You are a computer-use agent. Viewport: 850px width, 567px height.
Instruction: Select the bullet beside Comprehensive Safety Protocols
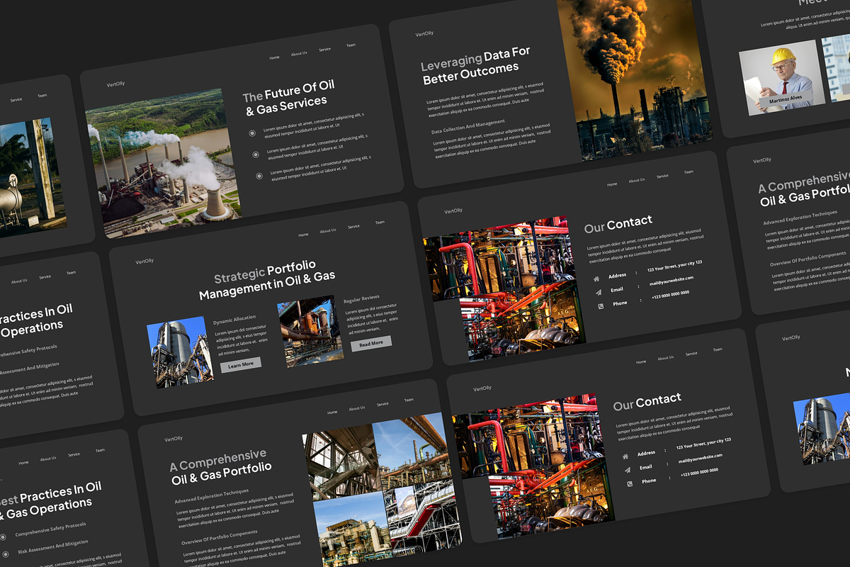(4, 538)
